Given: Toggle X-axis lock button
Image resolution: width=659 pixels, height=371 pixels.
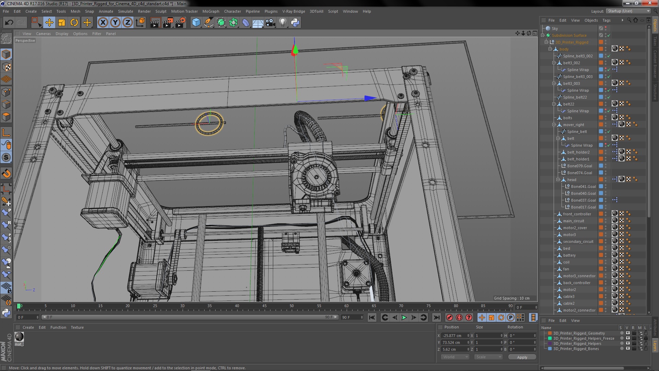Looking at the screenshot, I should (103, 23).
